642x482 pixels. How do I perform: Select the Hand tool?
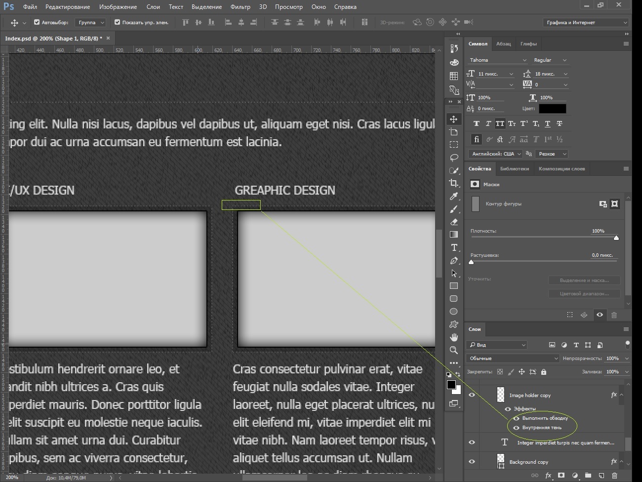tap(454, 337)
